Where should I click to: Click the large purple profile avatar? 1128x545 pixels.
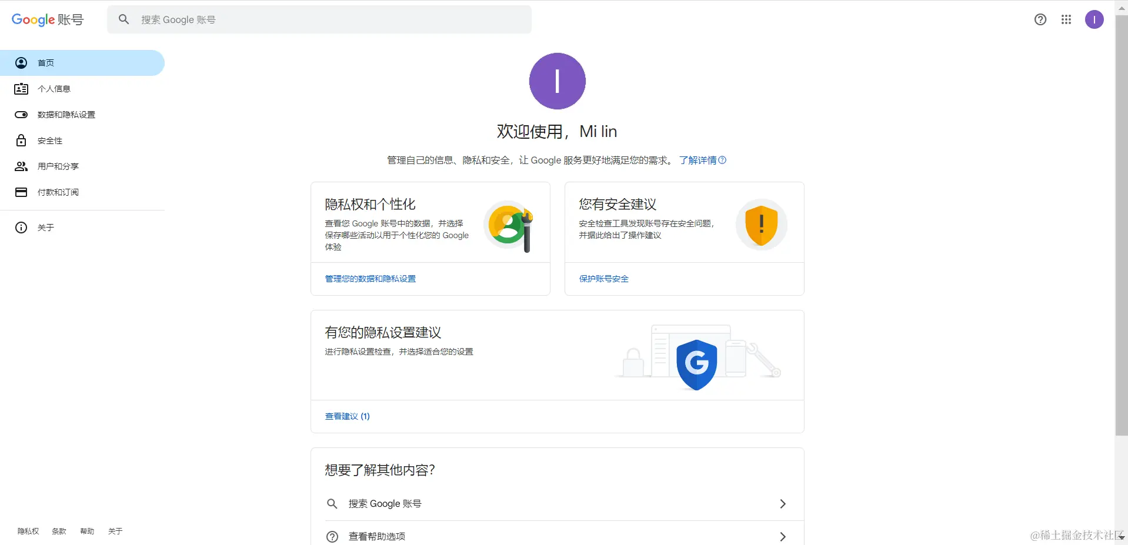[x=558, y=81]
